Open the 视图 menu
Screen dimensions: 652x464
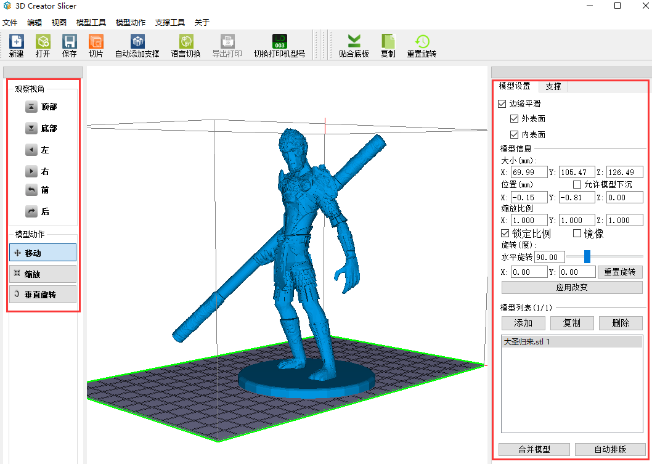(59, 22)
